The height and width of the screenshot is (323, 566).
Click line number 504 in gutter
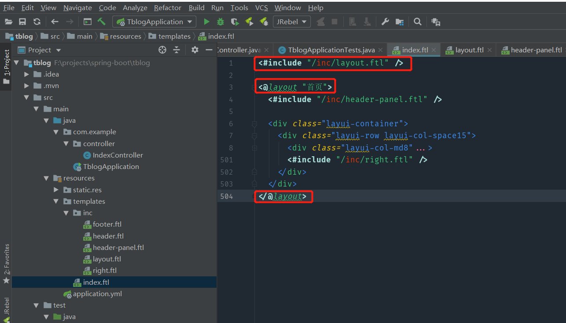point(226,196)
